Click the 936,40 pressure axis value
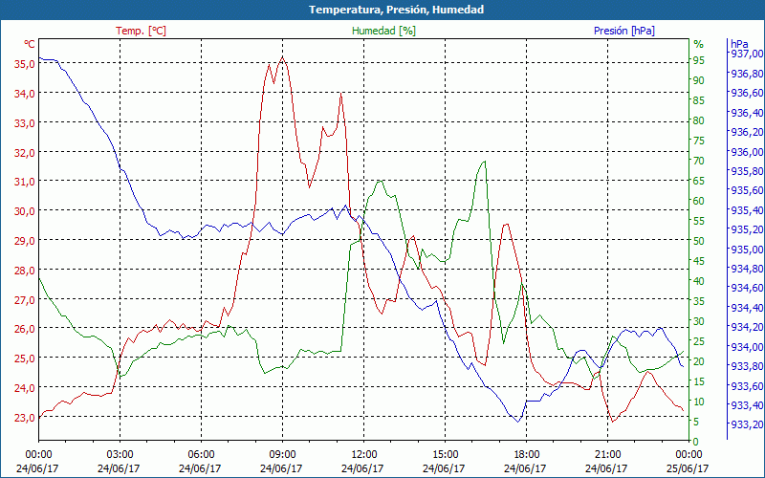The height and width of the screenshot is (478, 765). [x=747, y=113]
